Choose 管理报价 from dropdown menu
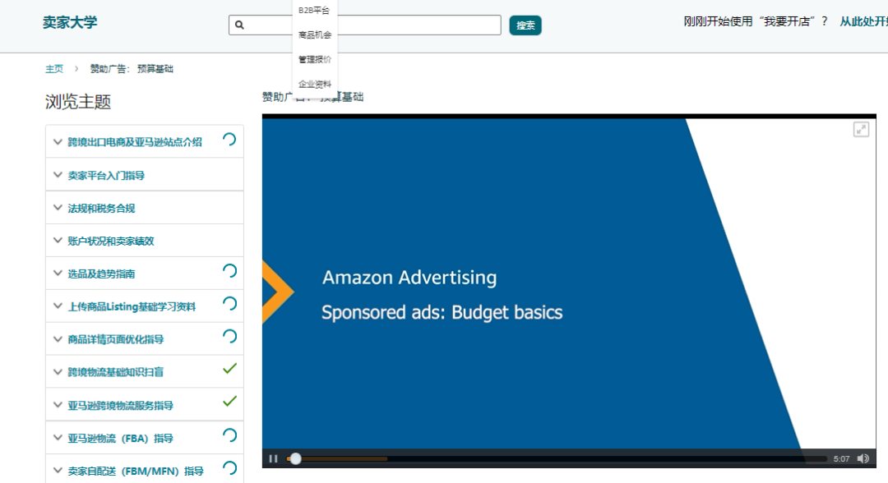The width and height of the screenshot is (888, 483). [314, 59]
